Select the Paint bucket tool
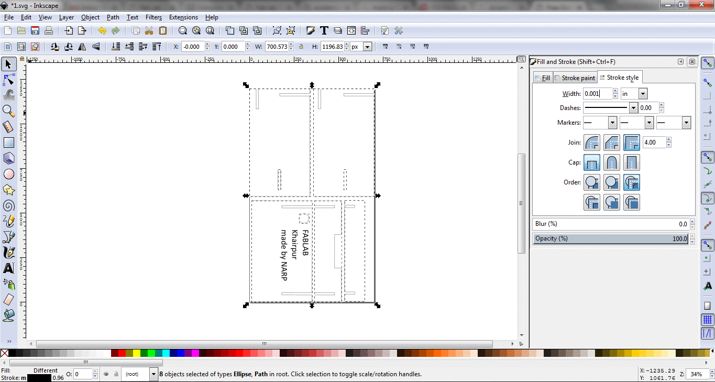Screen dimensions: 715x382 (8, 315)
